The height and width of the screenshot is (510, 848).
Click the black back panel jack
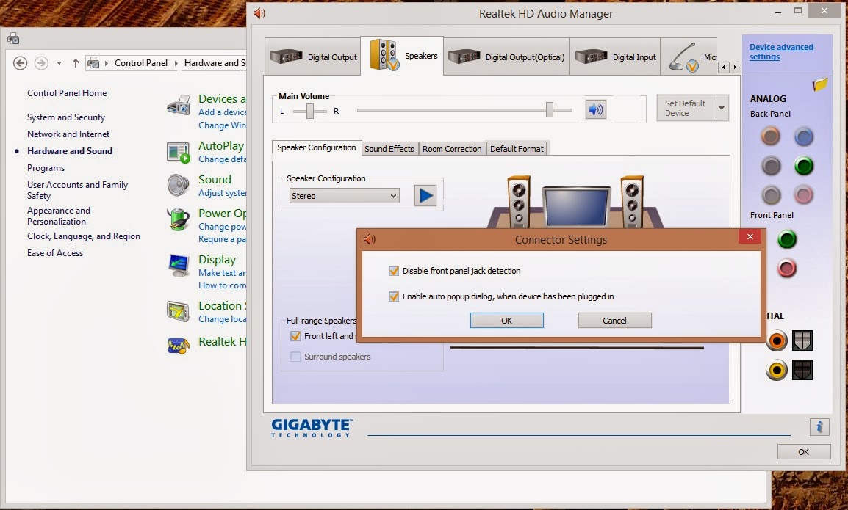coord(771,166)
